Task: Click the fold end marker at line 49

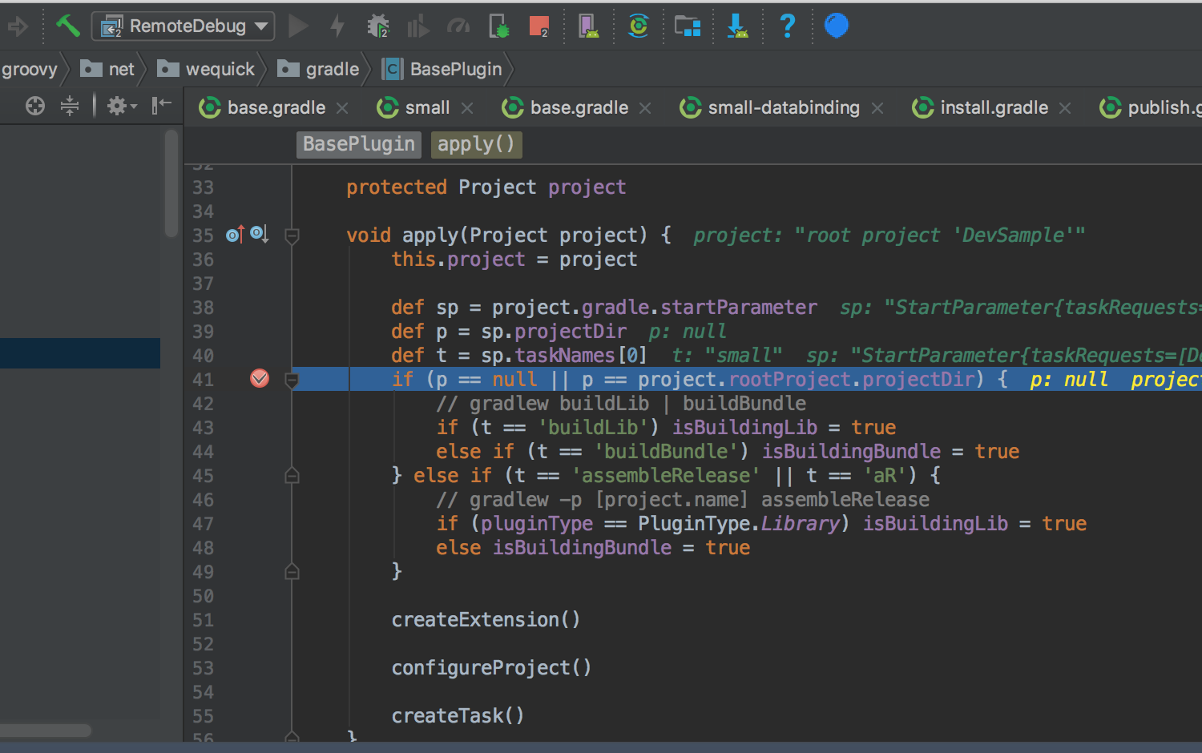Action: 292,571
